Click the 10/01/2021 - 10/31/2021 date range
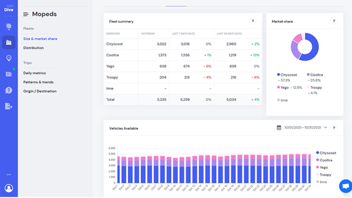The height and width of the screenshot is (198, 352). point(303,128)
